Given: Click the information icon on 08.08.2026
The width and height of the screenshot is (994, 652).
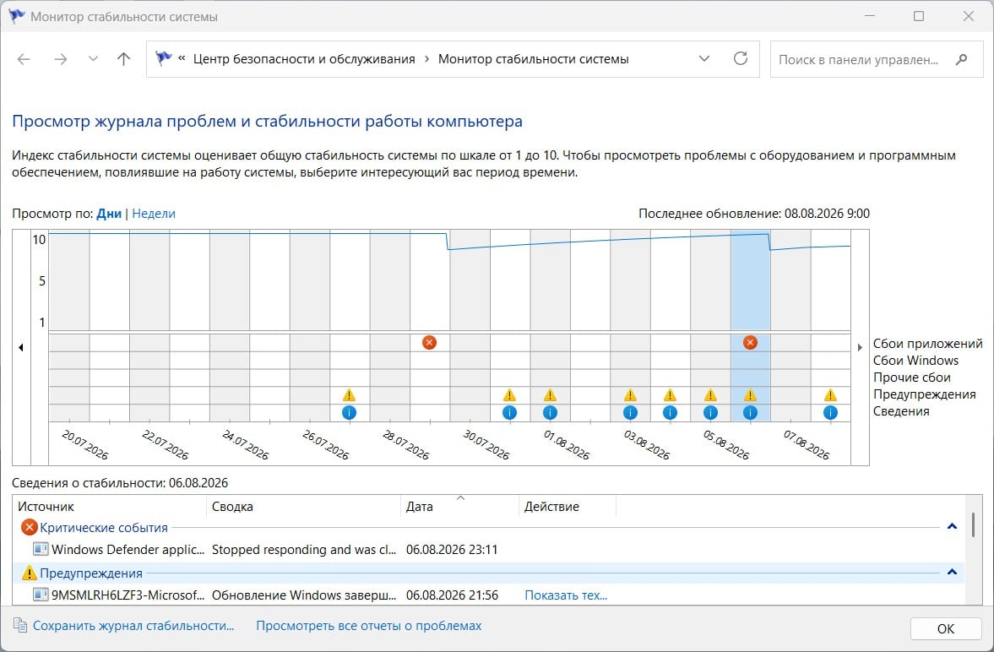Looking at the screenshot, I should (x=830, y=413).
